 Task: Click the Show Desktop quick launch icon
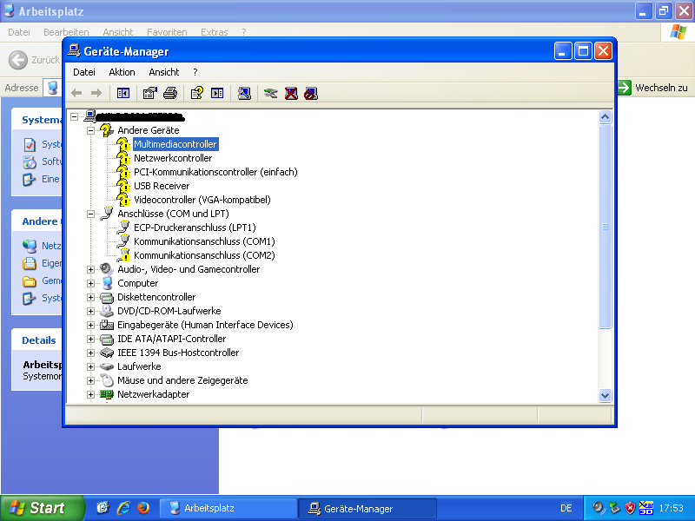103,508
